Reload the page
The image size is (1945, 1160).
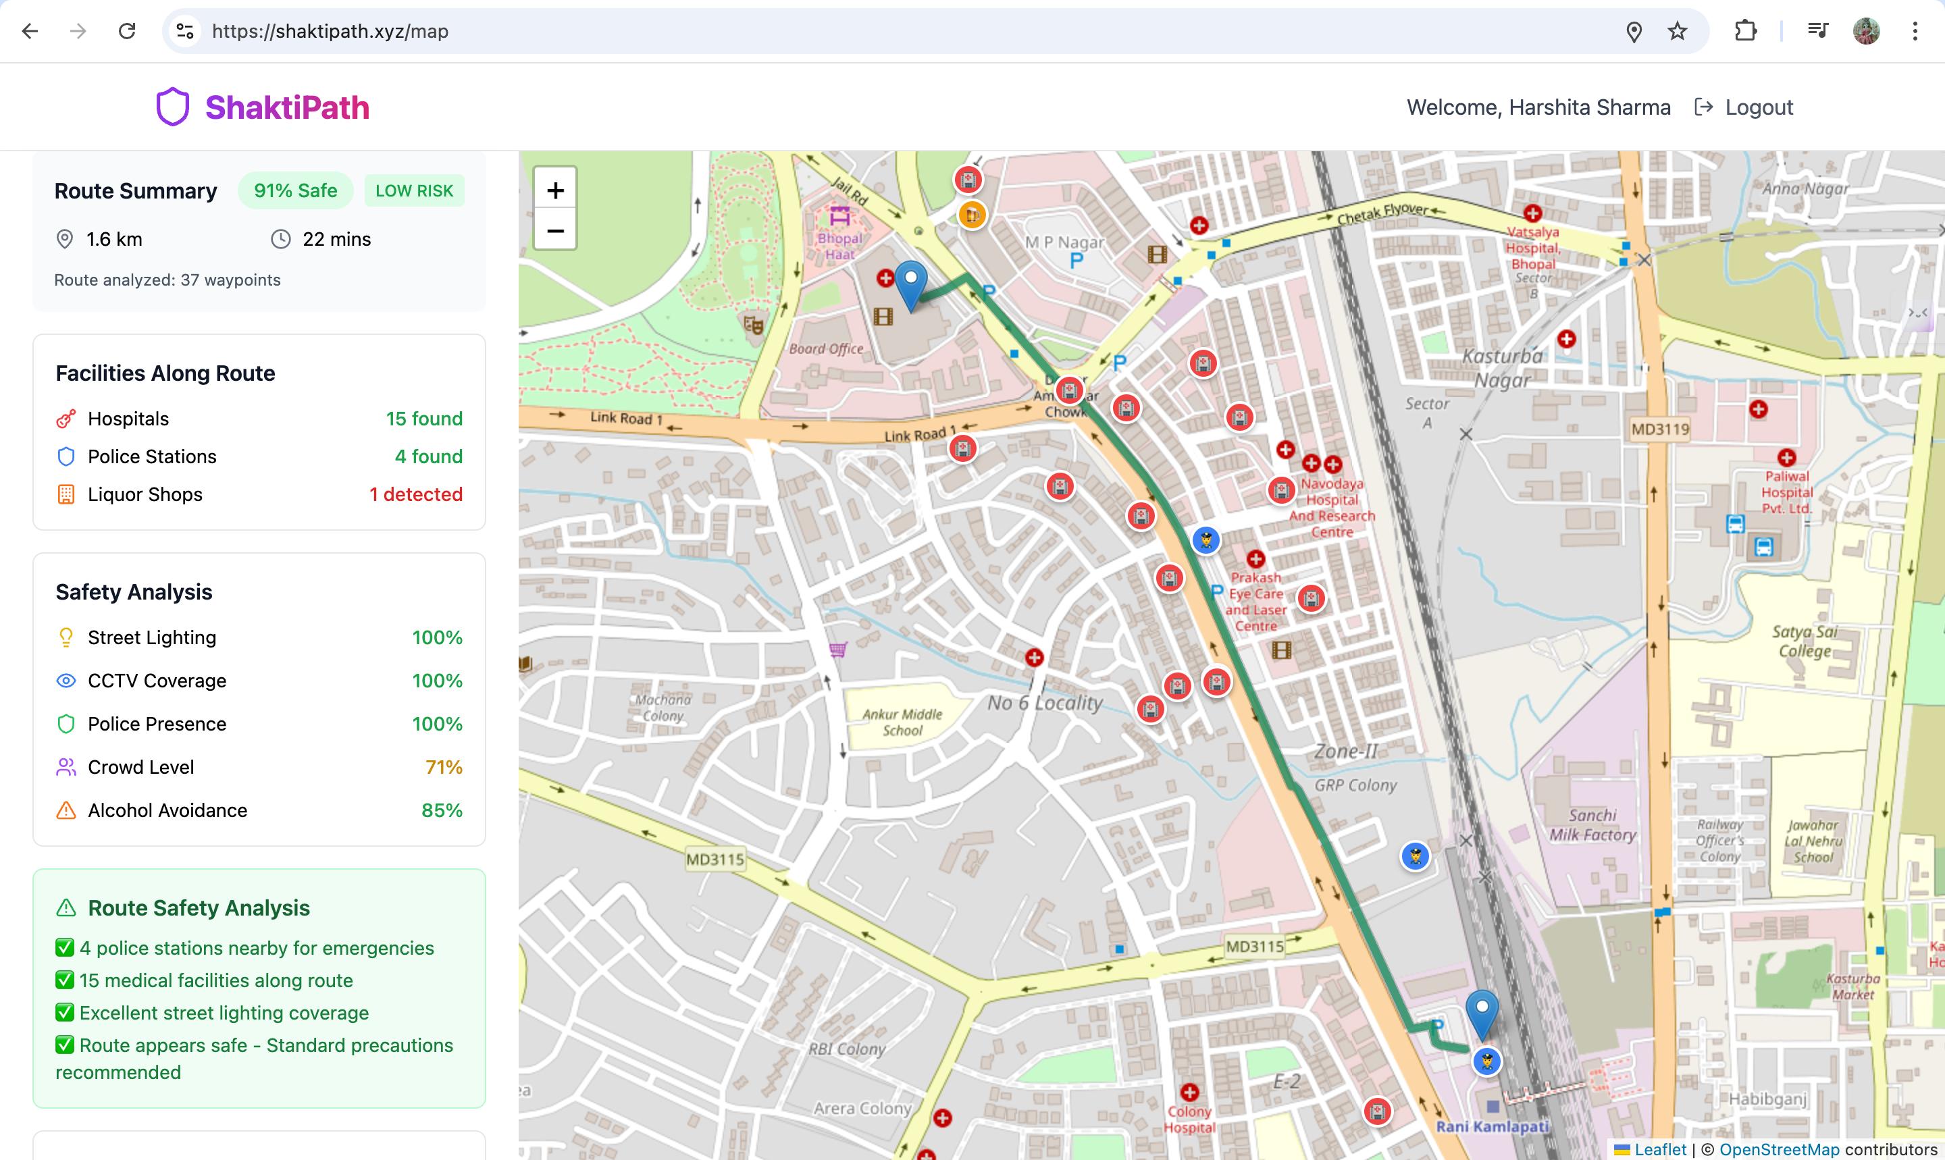coord(127,31)
